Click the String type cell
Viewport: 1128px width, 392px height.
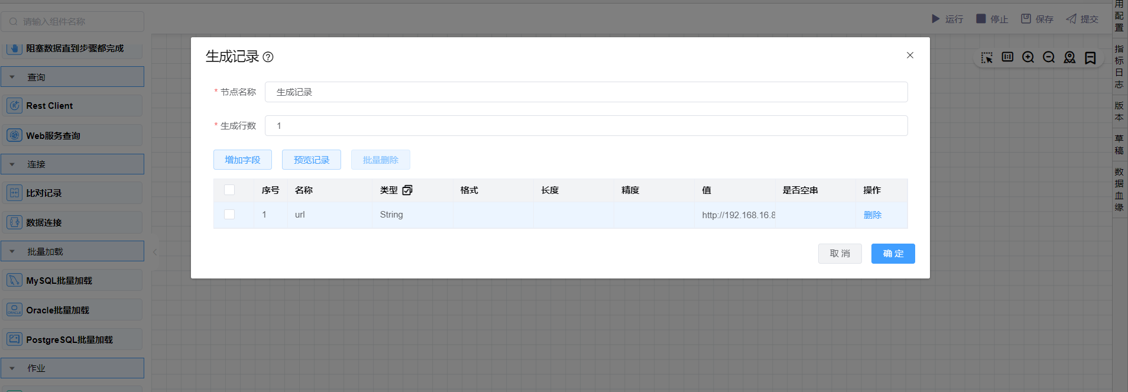(413, 215)
